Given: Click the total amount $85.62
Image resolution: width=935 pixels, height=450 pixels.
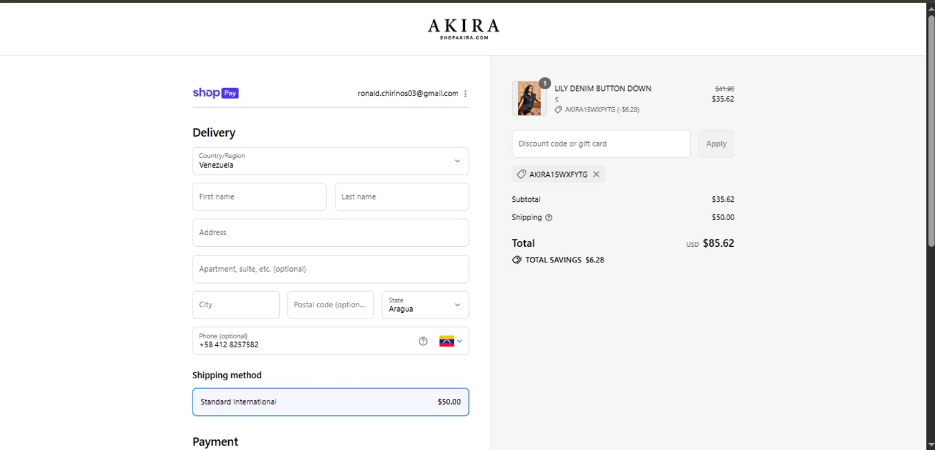Looking at the screenshot, I should click(718, 243).
